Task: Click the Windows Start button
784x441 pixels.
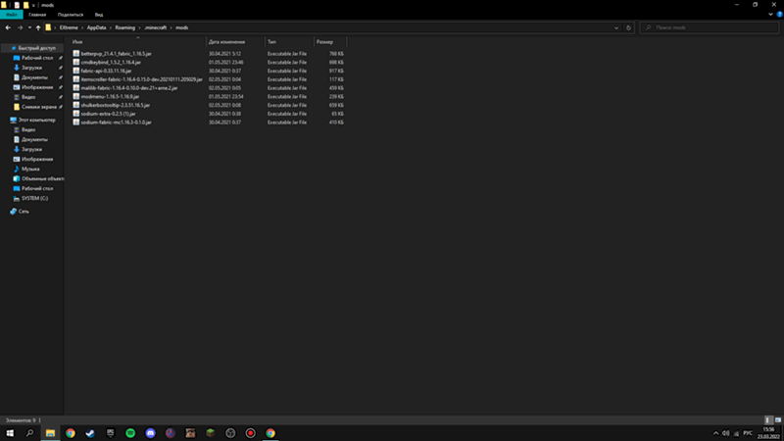Action: click(9, 432)
